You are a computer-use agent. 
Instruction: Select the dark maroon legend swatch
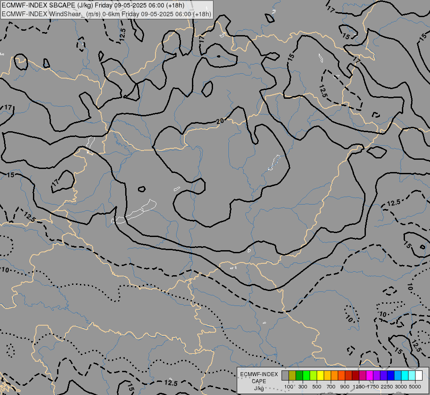click(356, 375)
